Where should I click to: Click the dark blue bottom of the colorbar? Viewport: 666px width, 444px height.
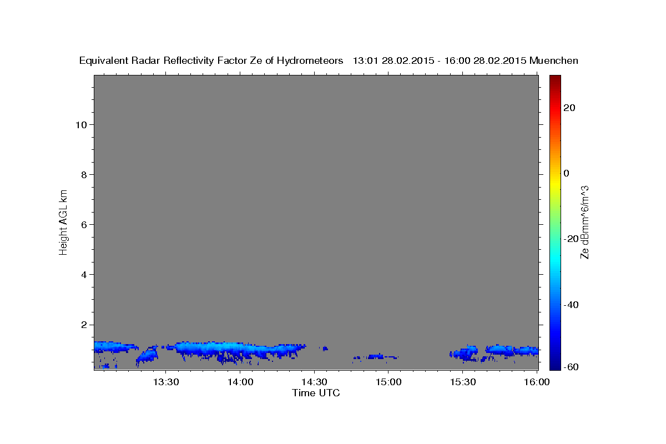point(554,365)
